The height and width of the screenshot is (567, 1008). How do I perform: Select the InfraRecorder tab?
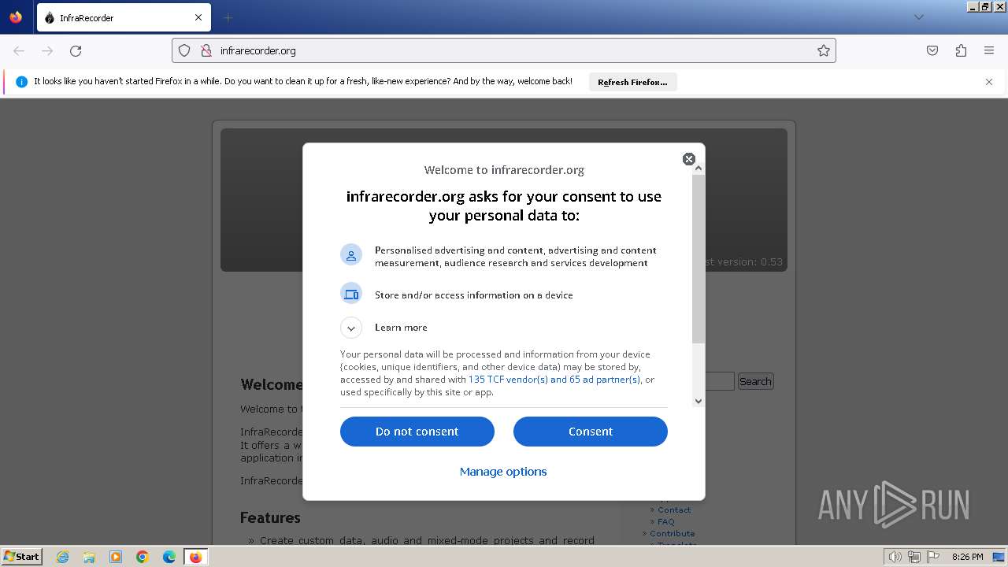123,17
